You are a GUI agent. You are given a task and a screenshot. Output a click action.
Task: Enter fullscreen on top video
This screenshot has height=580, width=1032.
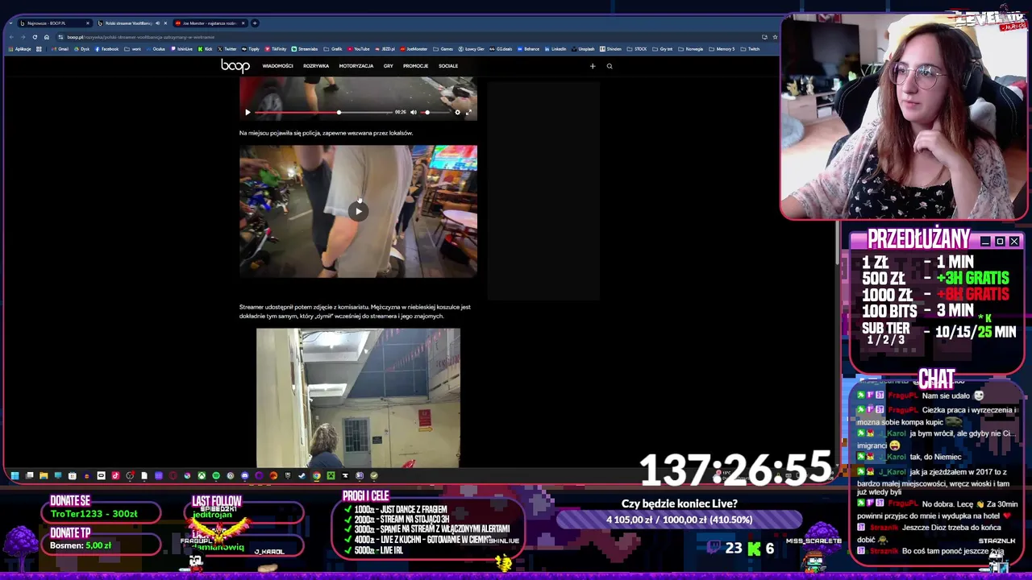(x=468, y=112)
